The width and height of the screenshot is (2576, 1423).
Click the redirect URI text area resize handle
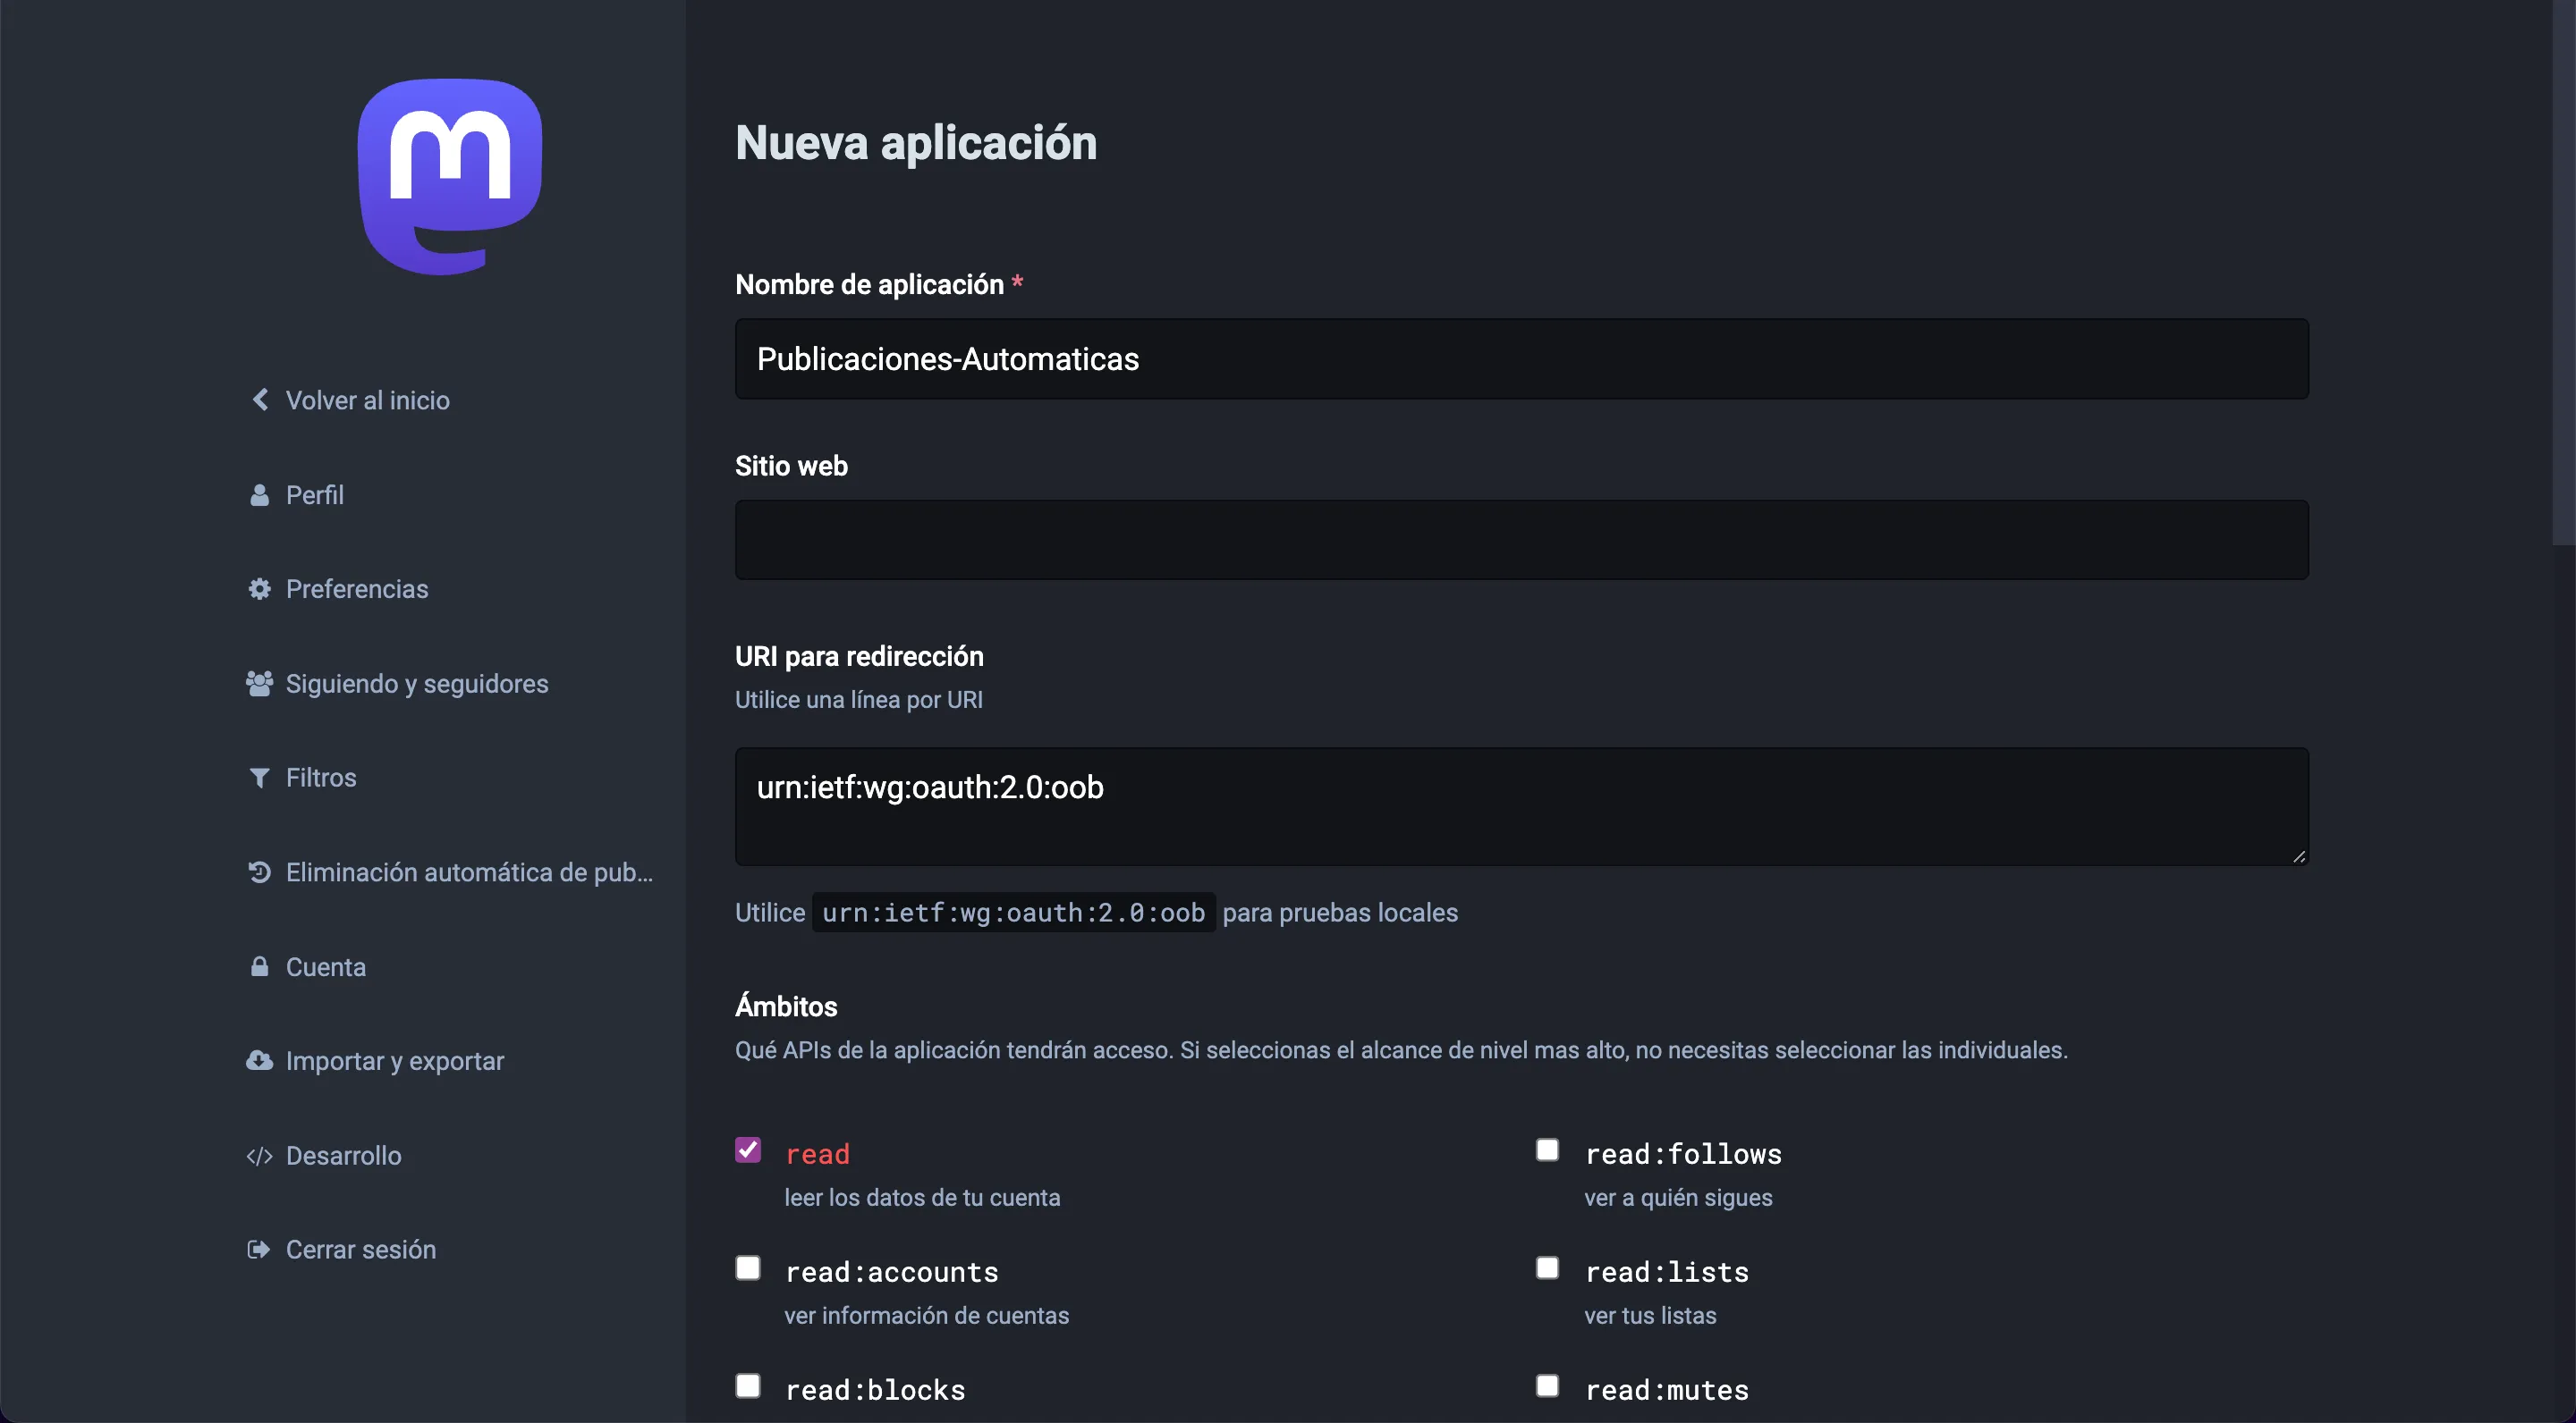pos(2298,856)
